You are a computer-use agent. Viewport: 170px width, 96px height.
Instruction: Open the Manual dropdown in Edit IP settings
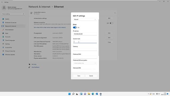85,19
